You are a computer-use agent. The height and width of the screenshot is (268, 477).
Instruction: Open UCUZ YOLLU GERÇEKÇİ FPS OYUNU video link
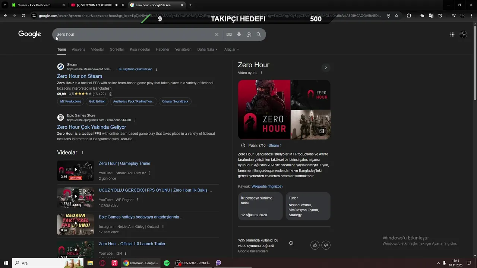coord(155,190)
